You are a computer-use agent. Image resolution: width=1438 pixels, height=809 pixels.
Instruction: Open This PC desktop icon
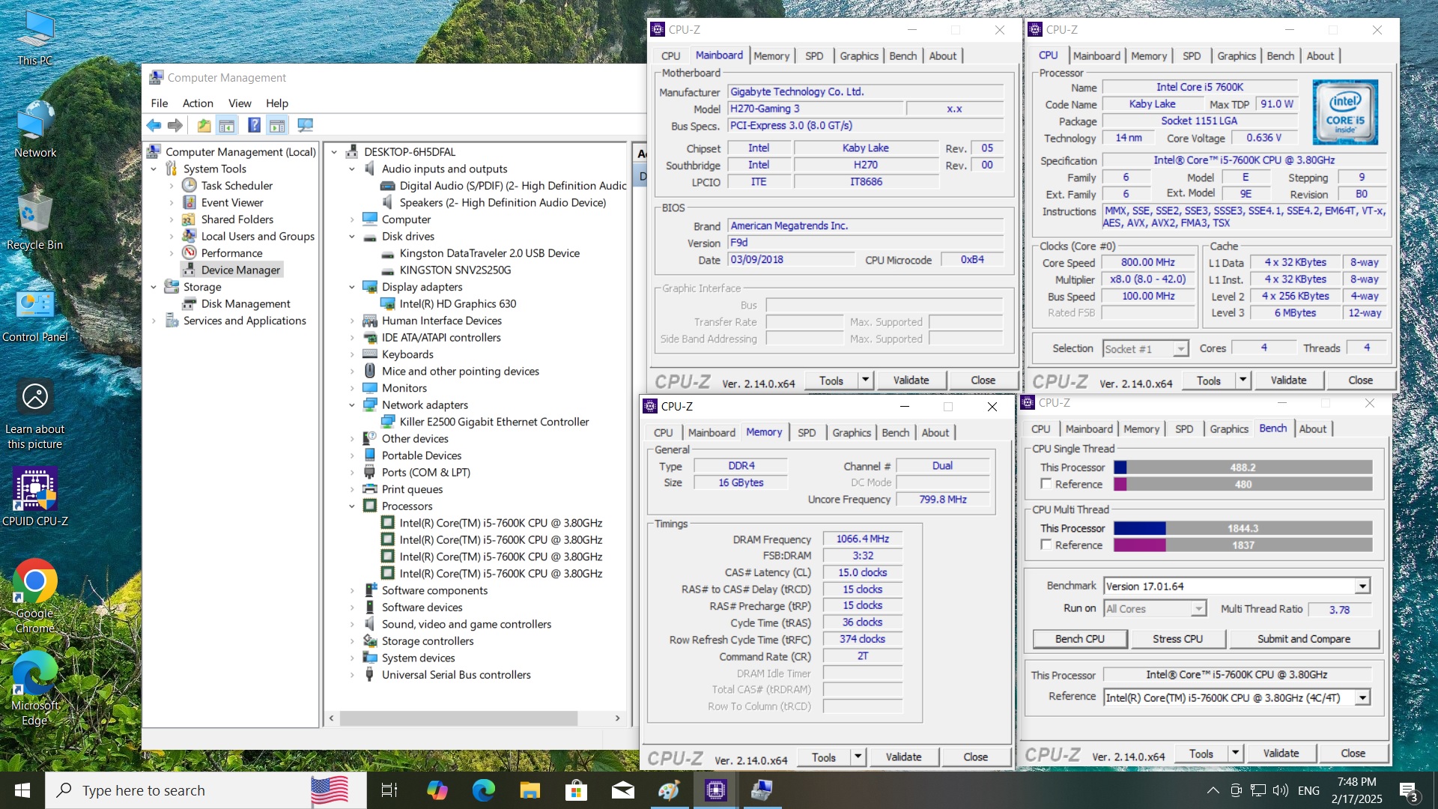[x=35, y=39]
